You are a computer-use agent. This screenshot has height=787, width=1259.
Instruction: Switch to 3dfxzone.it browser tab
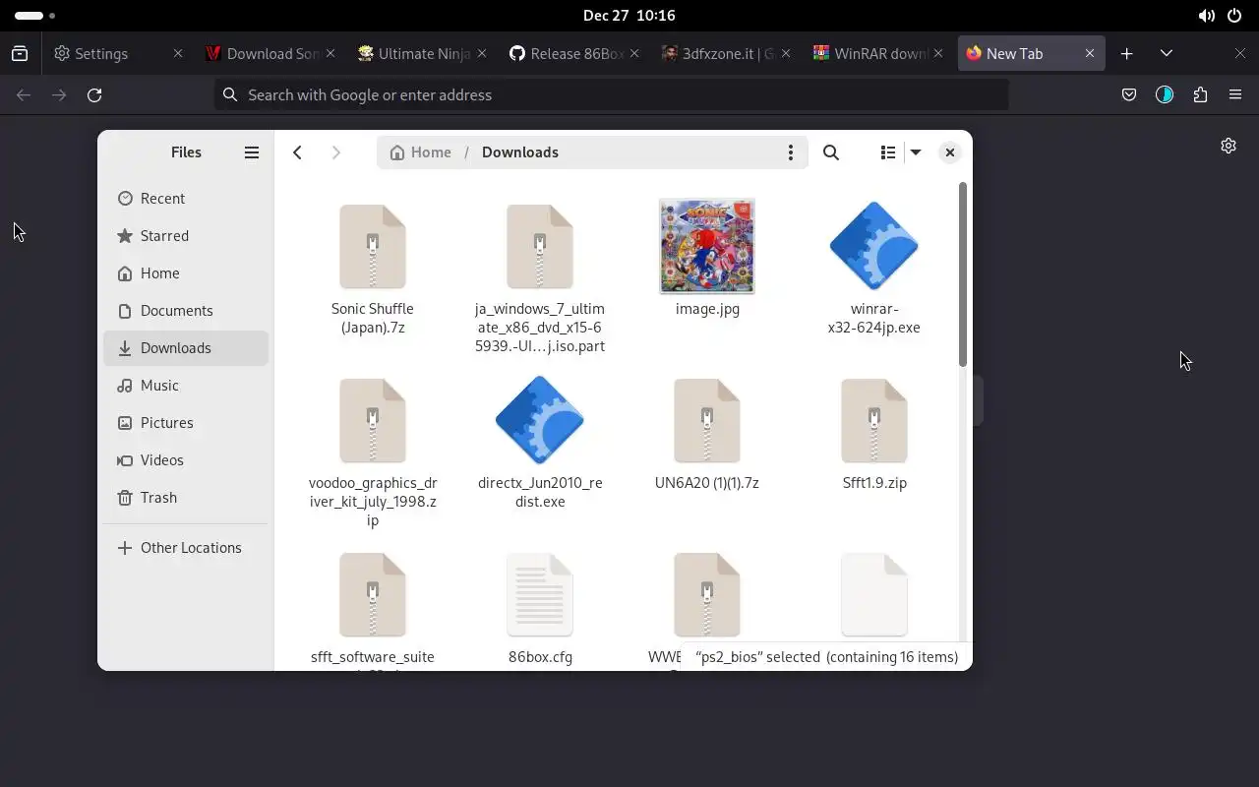coord(728,54)
